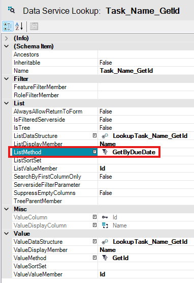Select the ListDisplayMember property label
Screen dimensions: 194x283
tap(38, 144)
